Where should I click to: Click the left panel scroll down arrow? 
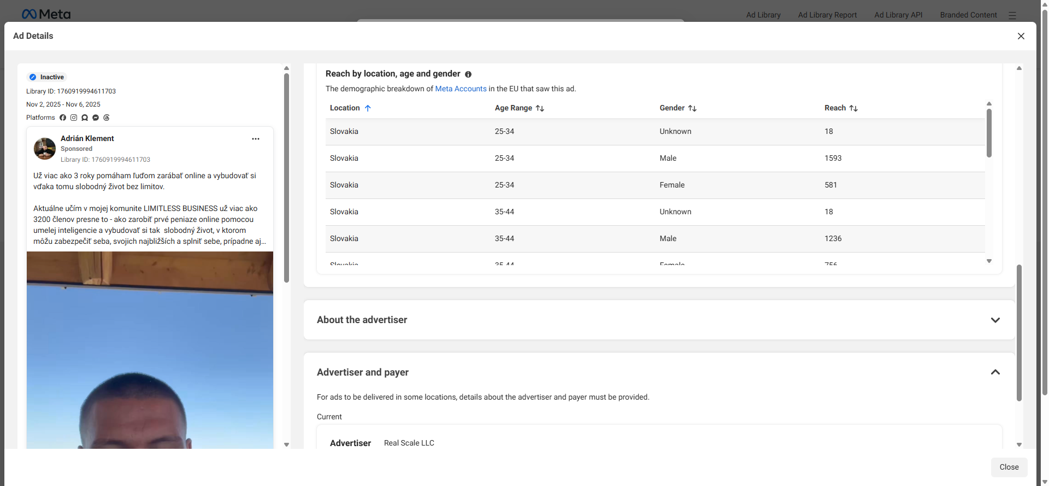(x=286, y=445)
